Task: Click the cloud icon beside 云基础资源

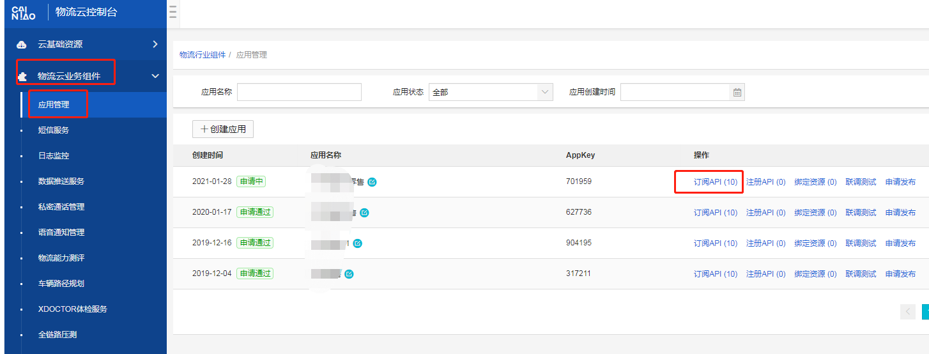Action: click(22, 45)
